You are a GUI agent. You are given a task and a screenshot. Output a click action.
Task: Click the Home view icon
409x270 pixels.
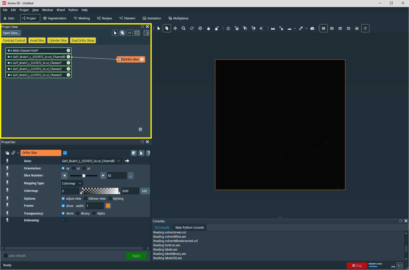[209, 28]
